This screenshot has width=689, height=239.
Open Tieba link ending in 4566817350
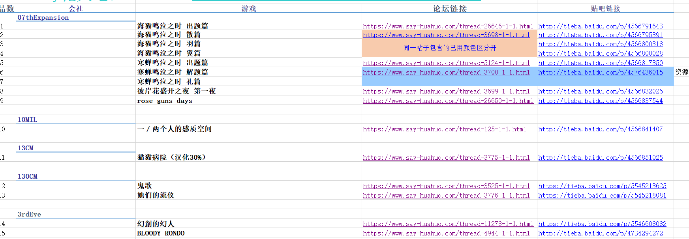tap(601, 63)
